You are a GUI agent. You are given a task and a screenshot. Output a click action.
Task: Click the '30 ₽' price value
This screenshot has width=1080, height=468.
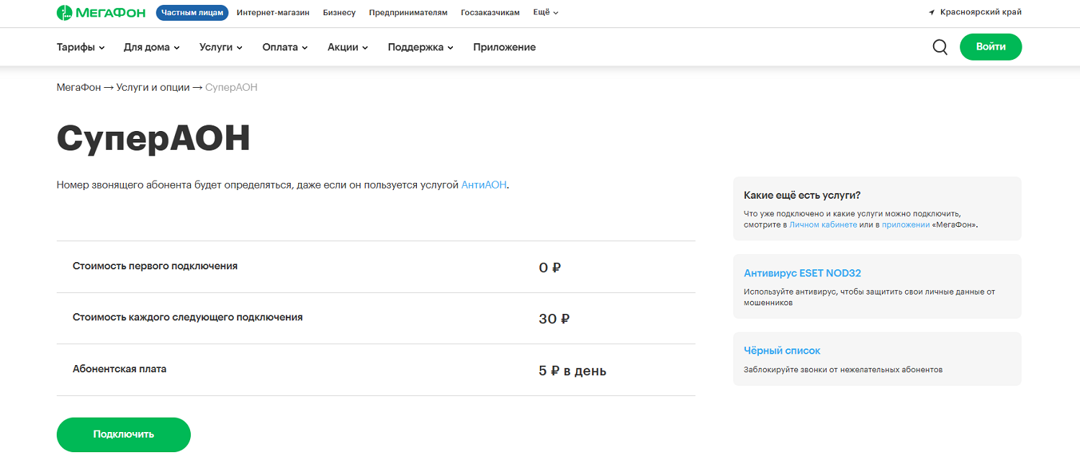[554, 319]
